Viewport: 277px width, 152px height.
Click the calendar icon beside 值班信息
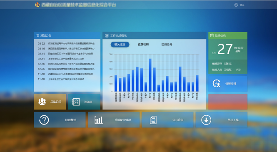click(x=212, y=35)
